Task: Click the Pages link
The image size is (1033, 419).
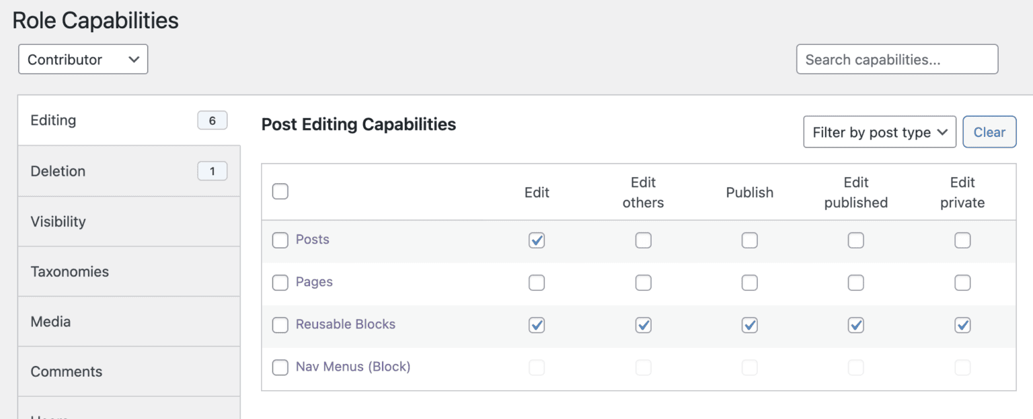Action: [x=314, y=281]
